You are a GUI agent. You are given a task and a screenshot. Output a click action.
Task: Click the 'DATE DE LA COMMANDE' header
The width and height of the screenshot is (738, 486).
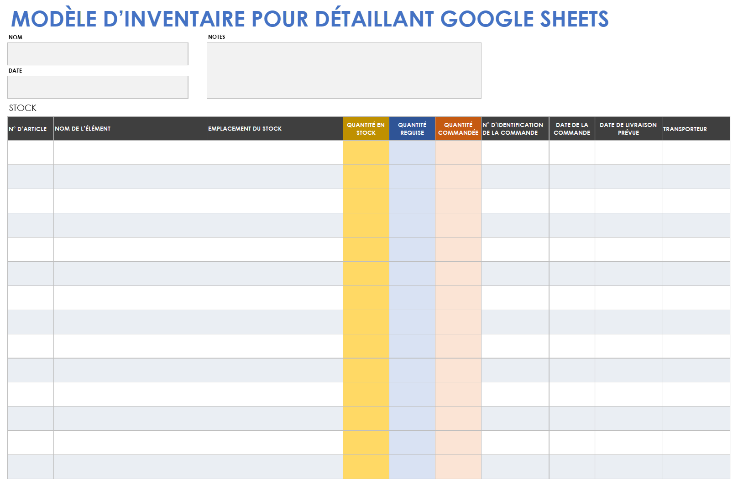(x=572, y=129)
